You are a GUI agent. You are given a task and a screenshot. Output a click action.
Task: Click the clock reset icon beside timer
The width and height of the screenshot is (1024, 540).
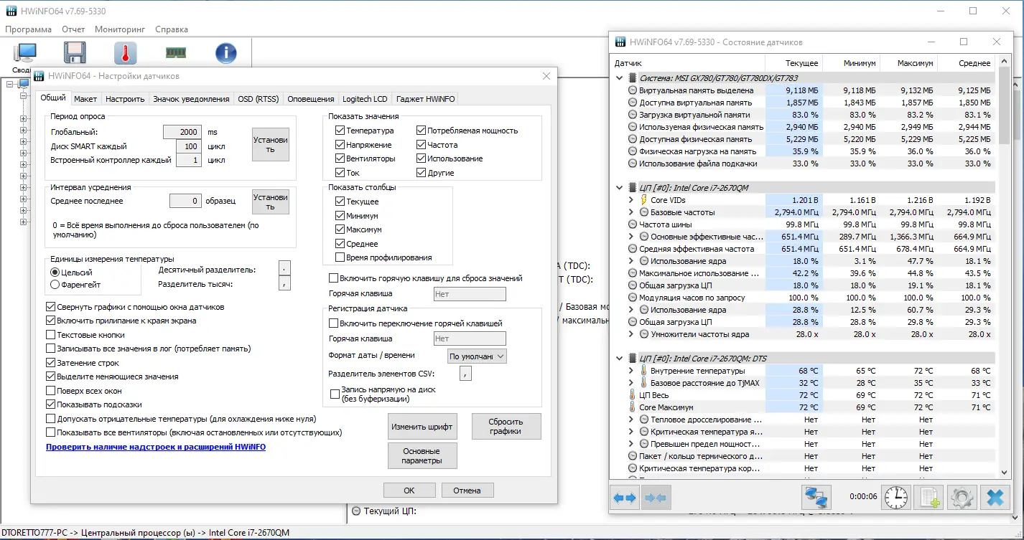(896, 497)
